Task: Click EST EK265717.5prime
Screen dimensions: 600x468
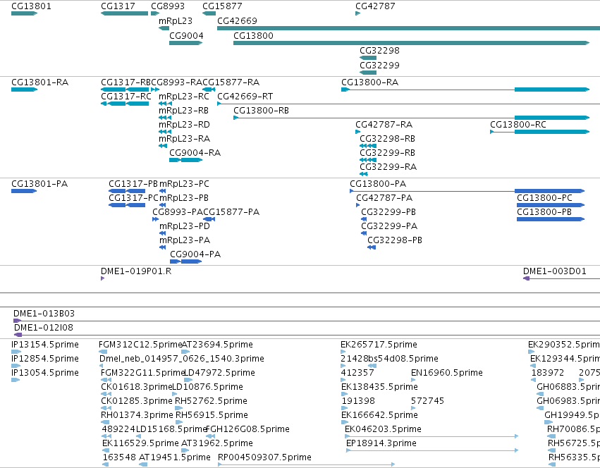Action: coord(379,345)
